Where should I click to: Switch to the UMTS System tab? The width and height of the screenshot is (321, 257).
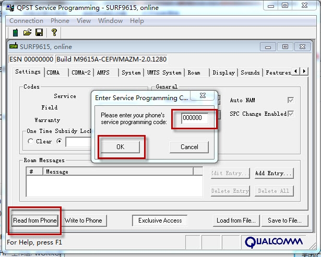(x=164, y=73)
